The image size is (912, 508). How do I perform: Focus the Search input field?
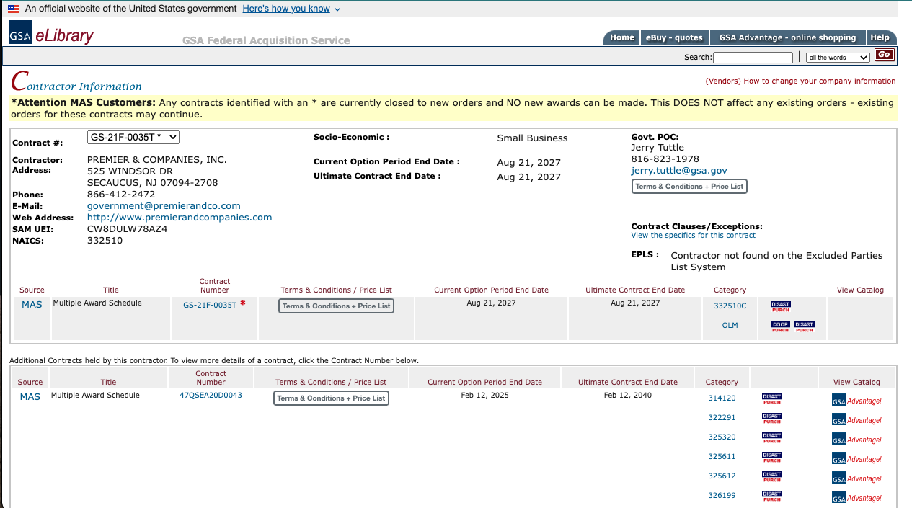tap(753, 58)
